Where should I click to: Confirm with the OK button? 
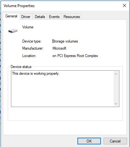(89, 141)
